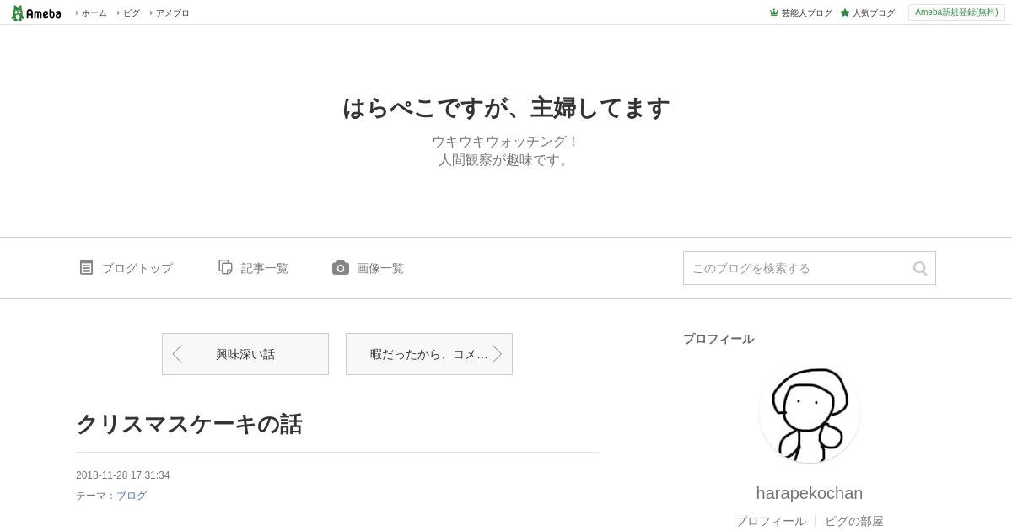Focus the このブログを検索する search field
This screenshot has width=1012, height=531.
click(x=797, y=268)
